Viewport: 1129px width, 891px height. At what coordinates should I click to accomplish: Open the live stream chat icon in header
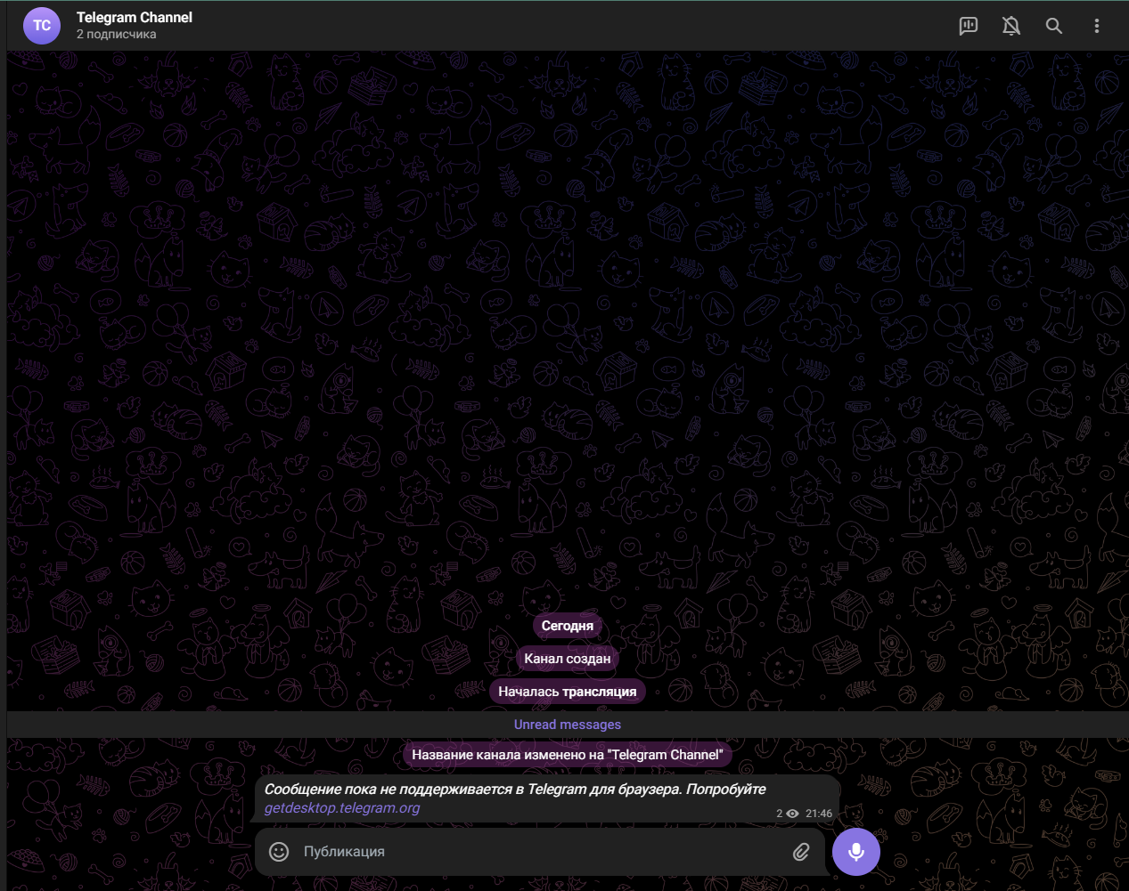tap(969, 26)
